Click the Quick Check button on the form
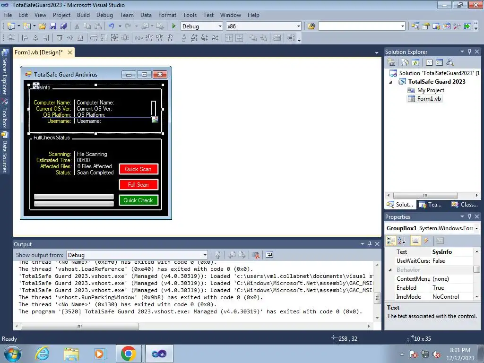This screenshot has width=484, height=363. click(138, 200)
